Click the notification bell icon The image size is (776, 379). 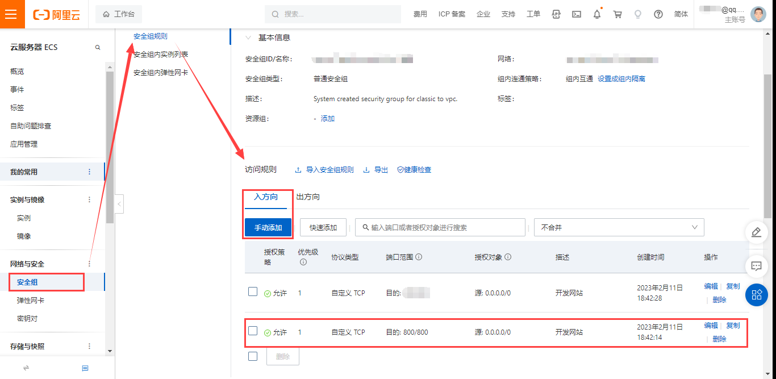pyautogui.click(x=596, y=14)
